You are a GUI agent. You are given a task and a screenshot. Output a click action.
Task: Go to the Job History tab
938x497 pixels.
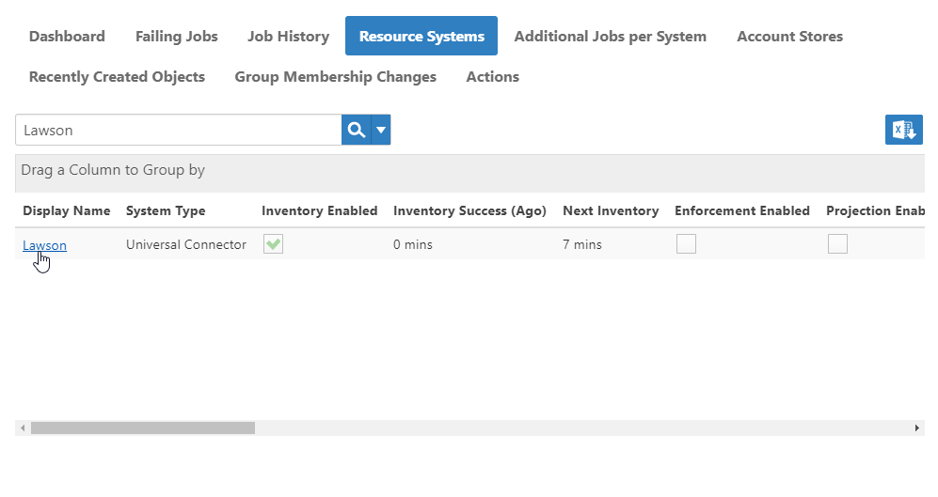coord(288,37)
